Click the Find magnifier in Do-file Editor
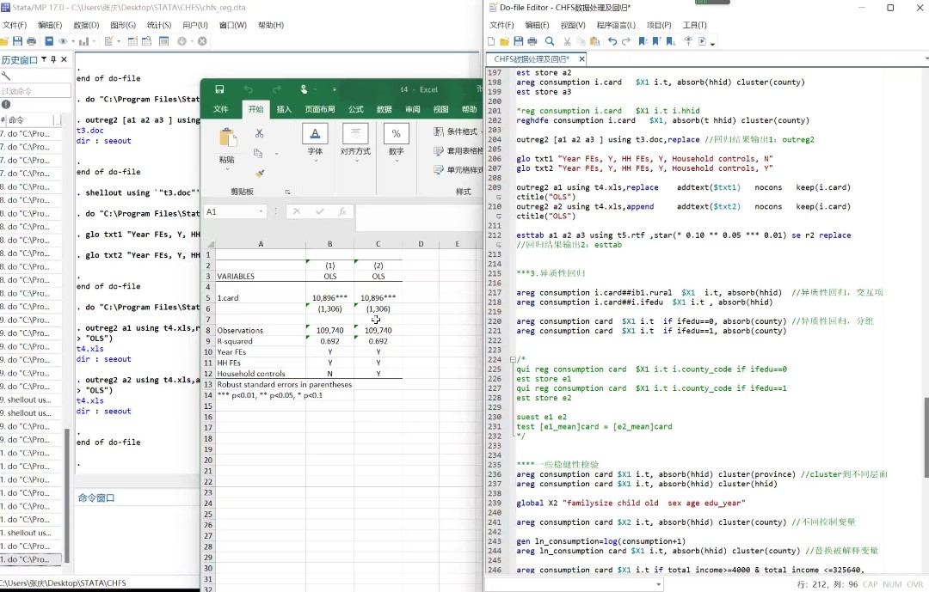 tap(550, 41)
